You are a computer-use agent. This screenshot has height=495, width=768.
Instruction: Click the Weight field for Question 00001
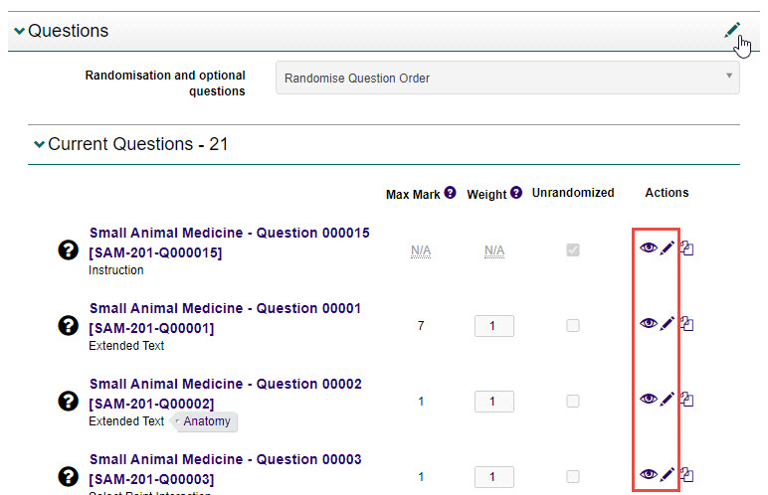point(494,325)
